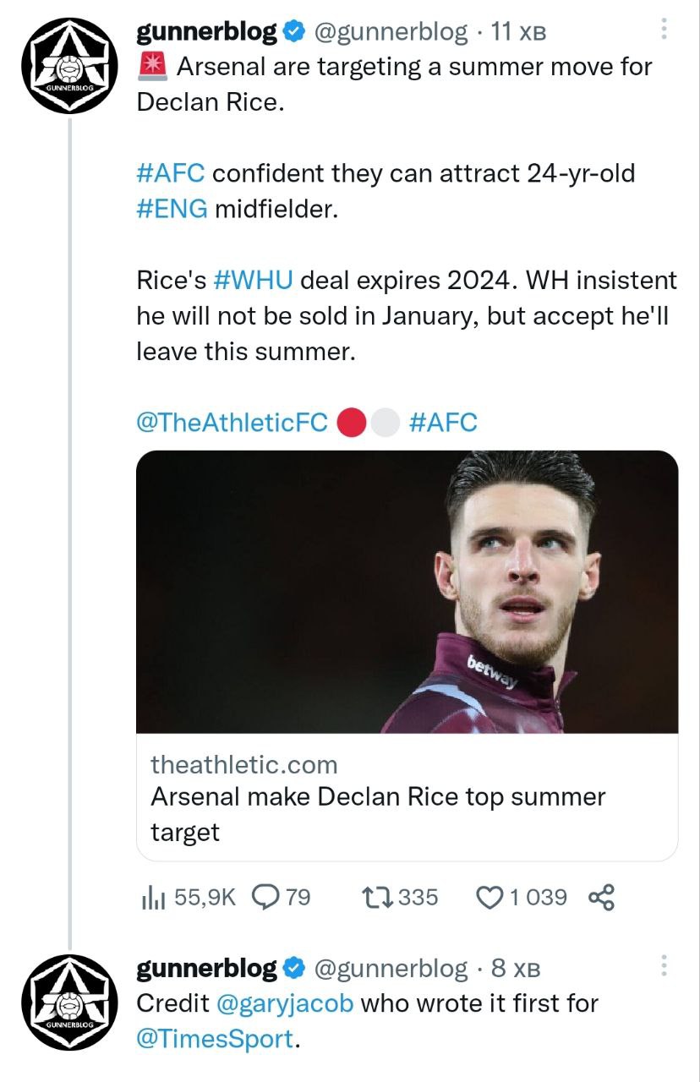700x1082 pixels.
Task: Click Declan Rice article preview image
Action: click(x=407, y=591)
